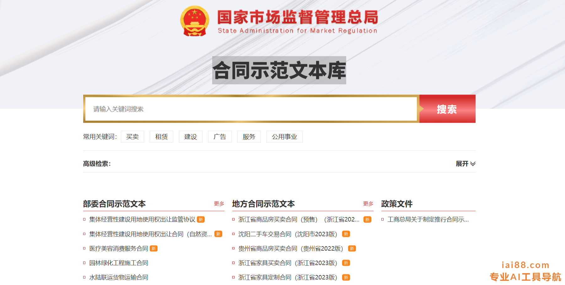565x285 pixels.
Task: Select the 公用事业 keyword tag
Action: click(x=284, y=137)
